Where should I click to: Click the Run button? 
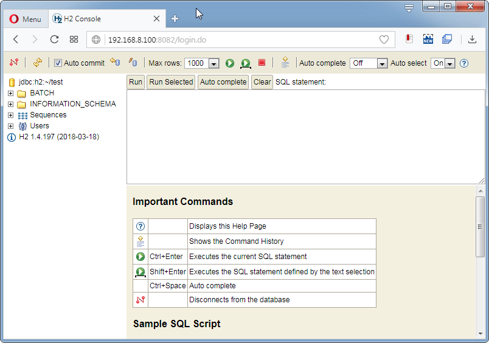[136, 82]
